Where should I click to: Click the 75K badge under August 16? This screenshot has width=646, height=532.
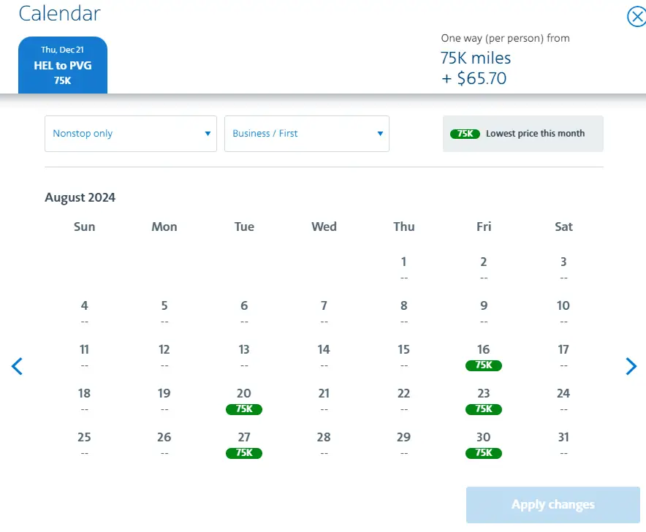pos(484,365)
